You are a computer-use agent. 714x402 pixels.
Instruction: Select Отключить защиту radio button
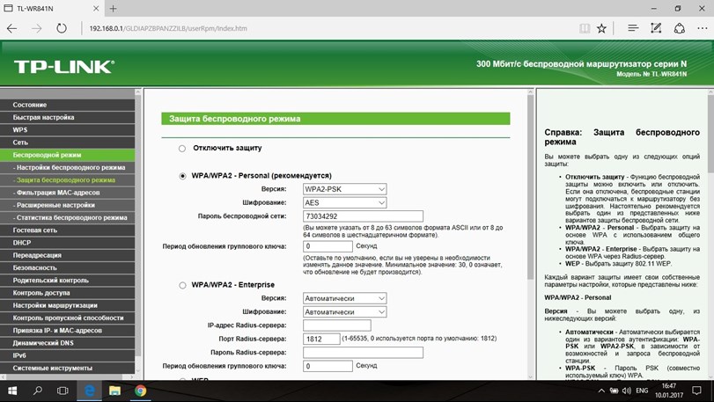point(182,149)
